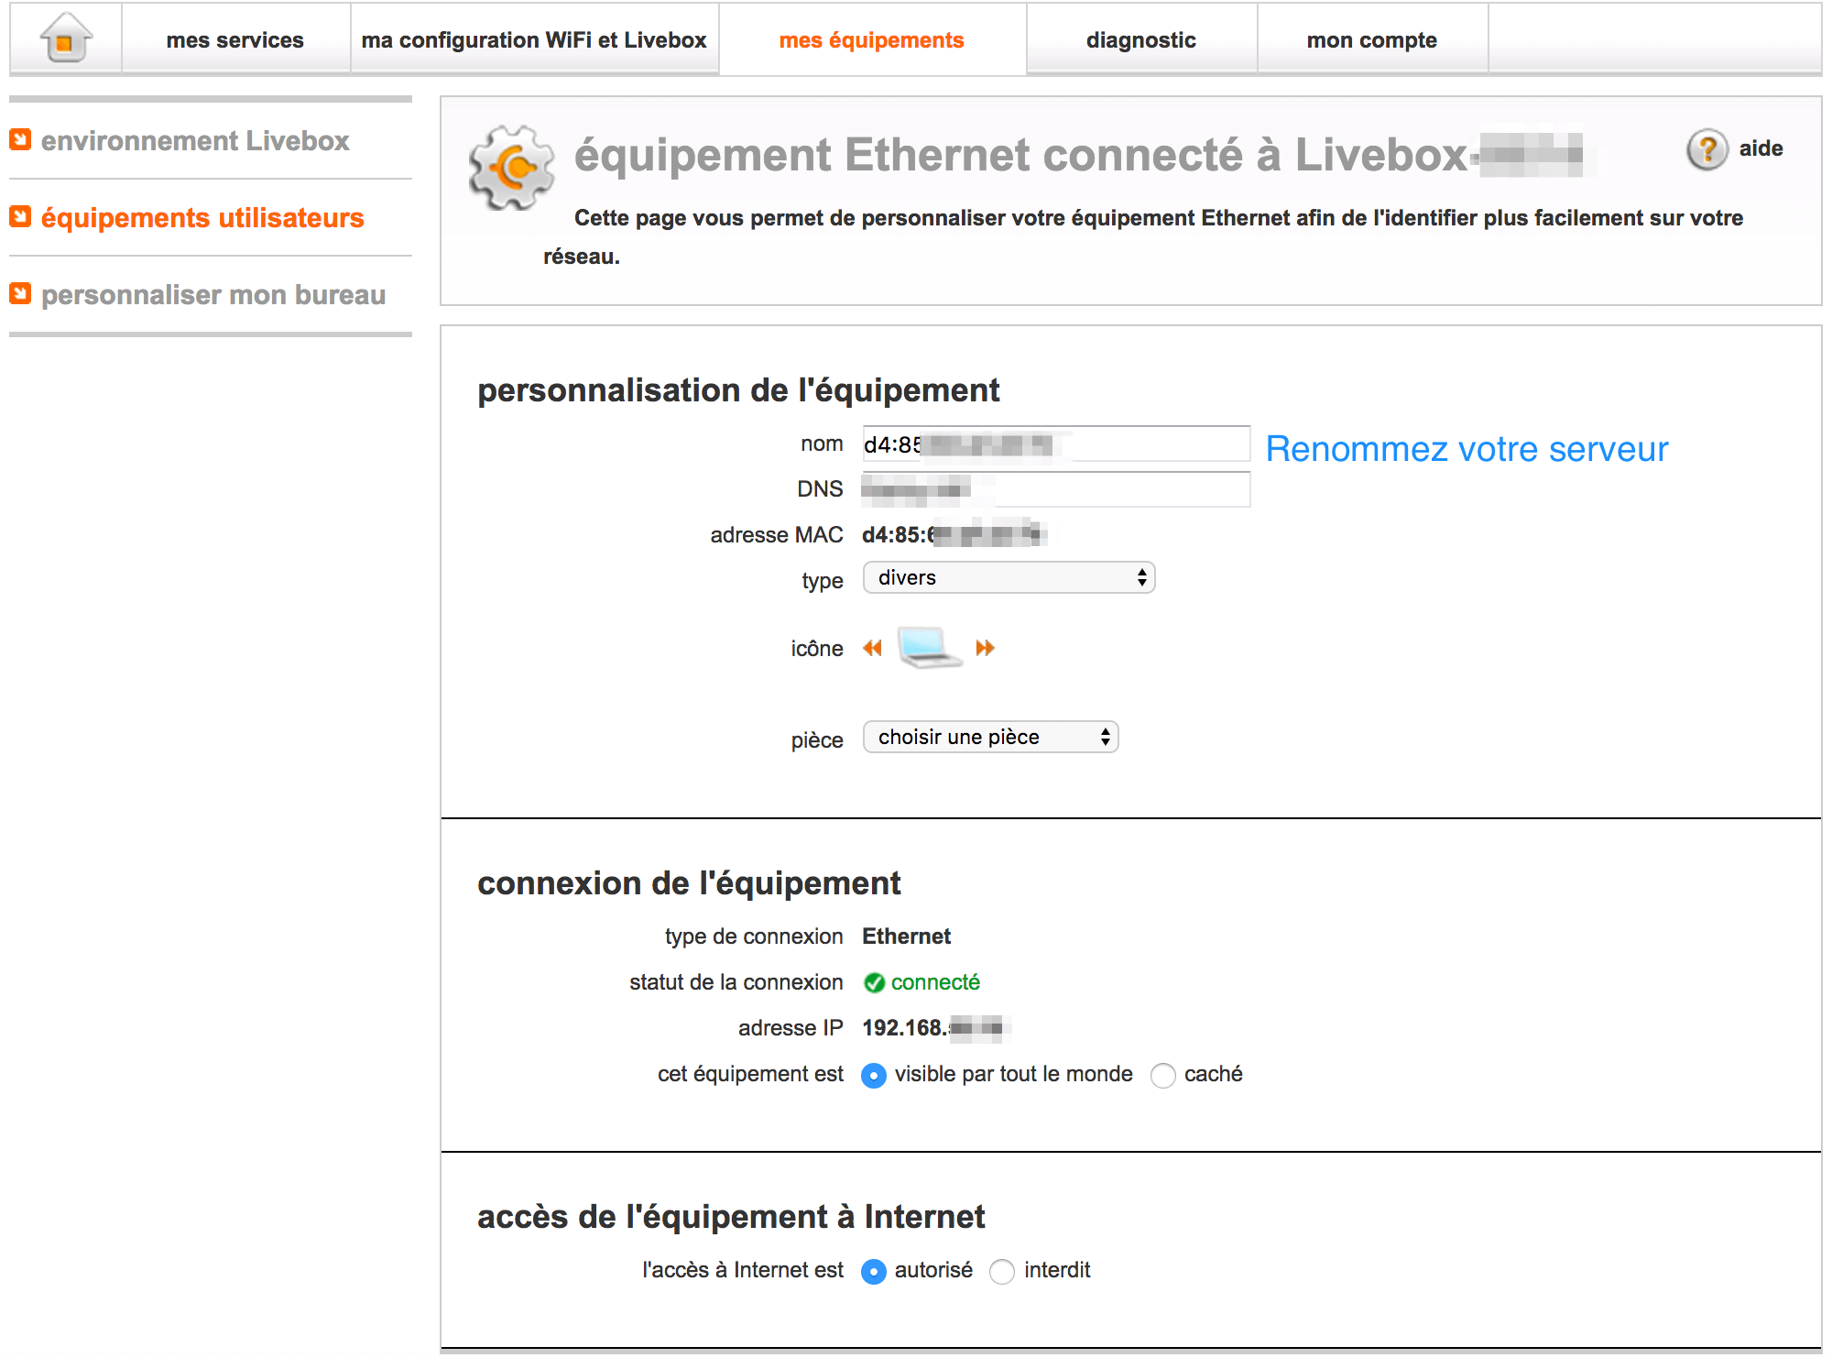
Task: Select 'interdit' for Internet access
Action: 1002,1271
